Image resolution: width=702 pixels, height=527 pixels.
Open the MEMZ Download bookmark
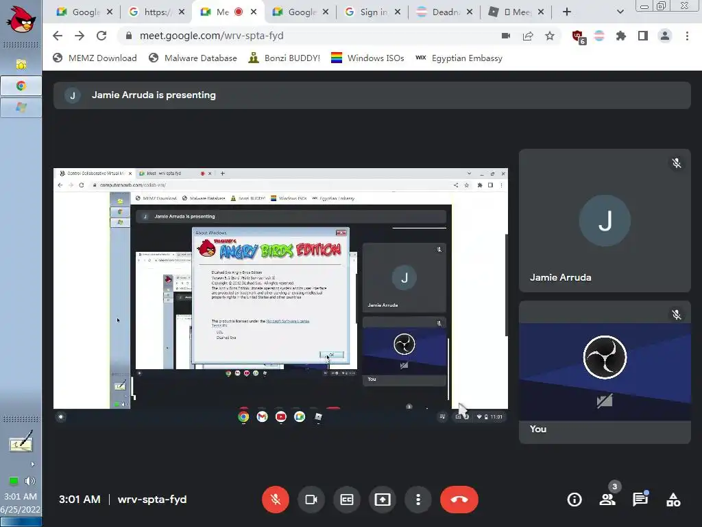[x=95, y=58]
